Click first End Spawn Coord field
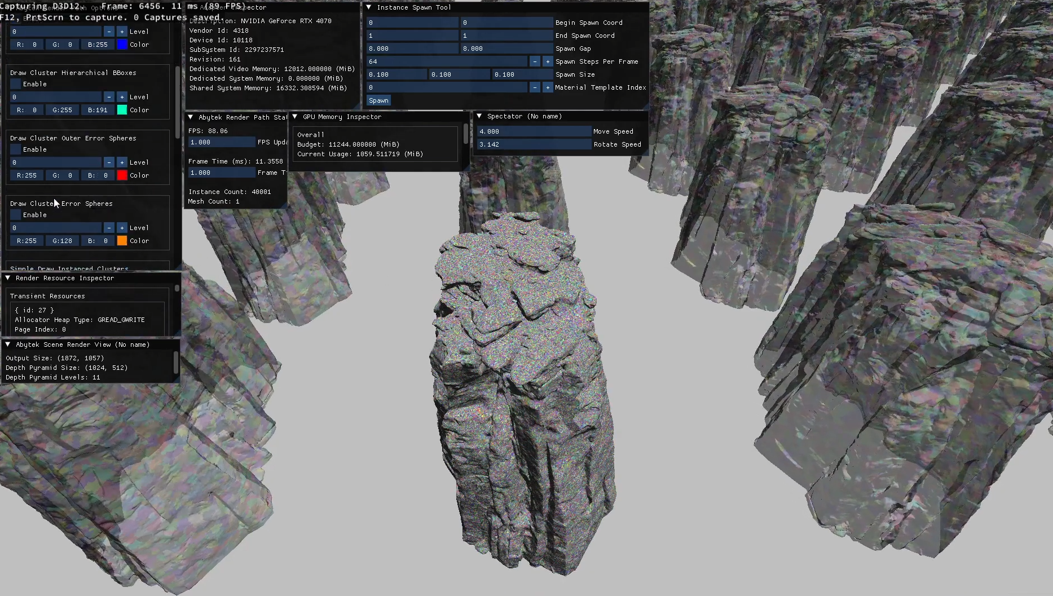This screenshot has height=596, width=1053. 412,36
